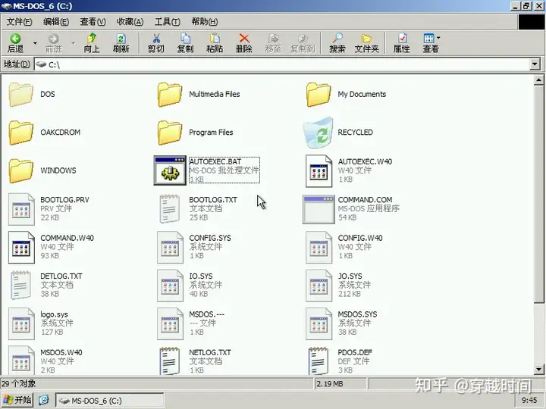Select the logo.sys file icon

[x=21, y=324]
